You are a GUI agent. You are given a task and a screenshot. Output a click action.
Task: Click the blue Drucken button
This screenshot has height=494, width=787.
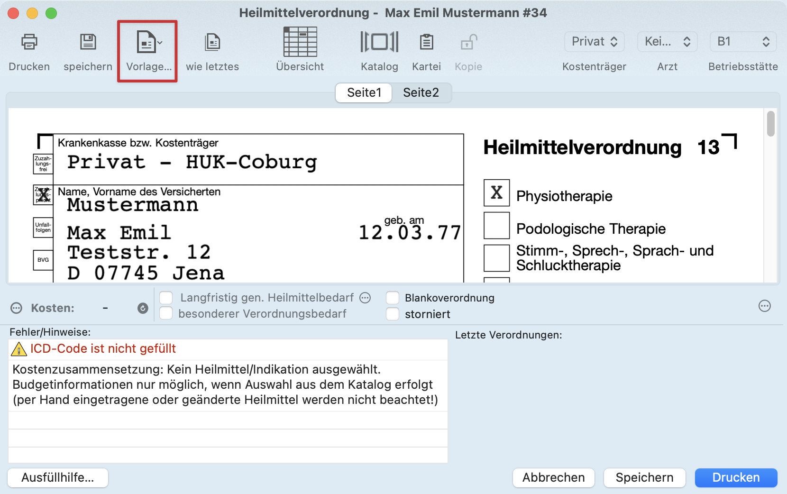coord(736,477)
